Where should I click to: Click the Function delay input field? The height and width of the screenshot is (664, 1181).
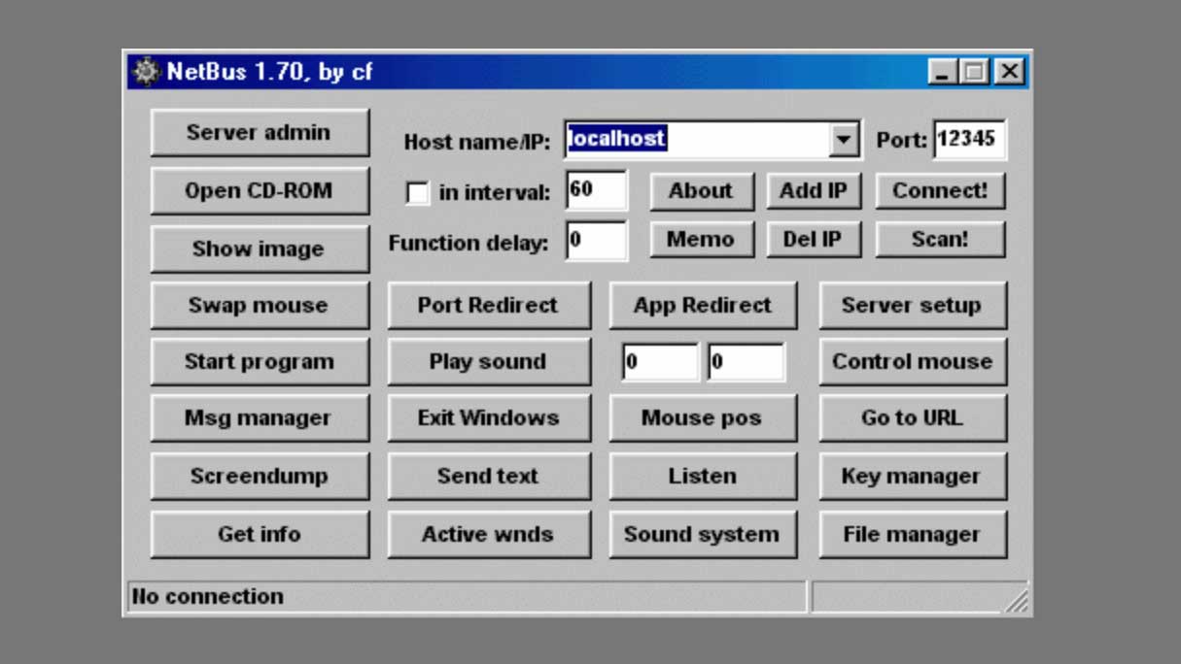[596, 241]
